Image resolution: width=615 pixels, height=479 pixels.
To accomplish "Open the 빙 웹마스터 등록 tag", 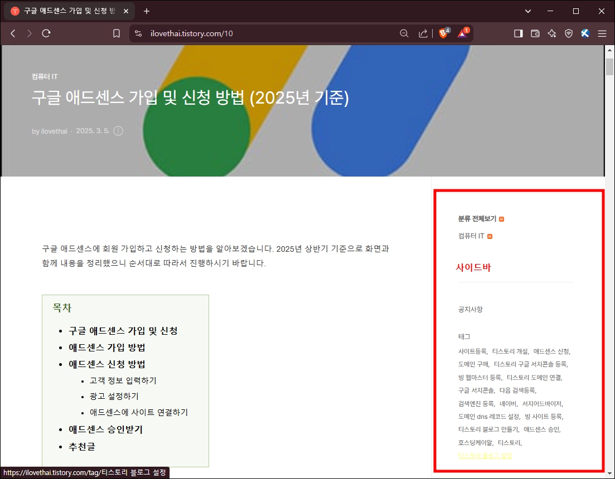I will 480,378.
